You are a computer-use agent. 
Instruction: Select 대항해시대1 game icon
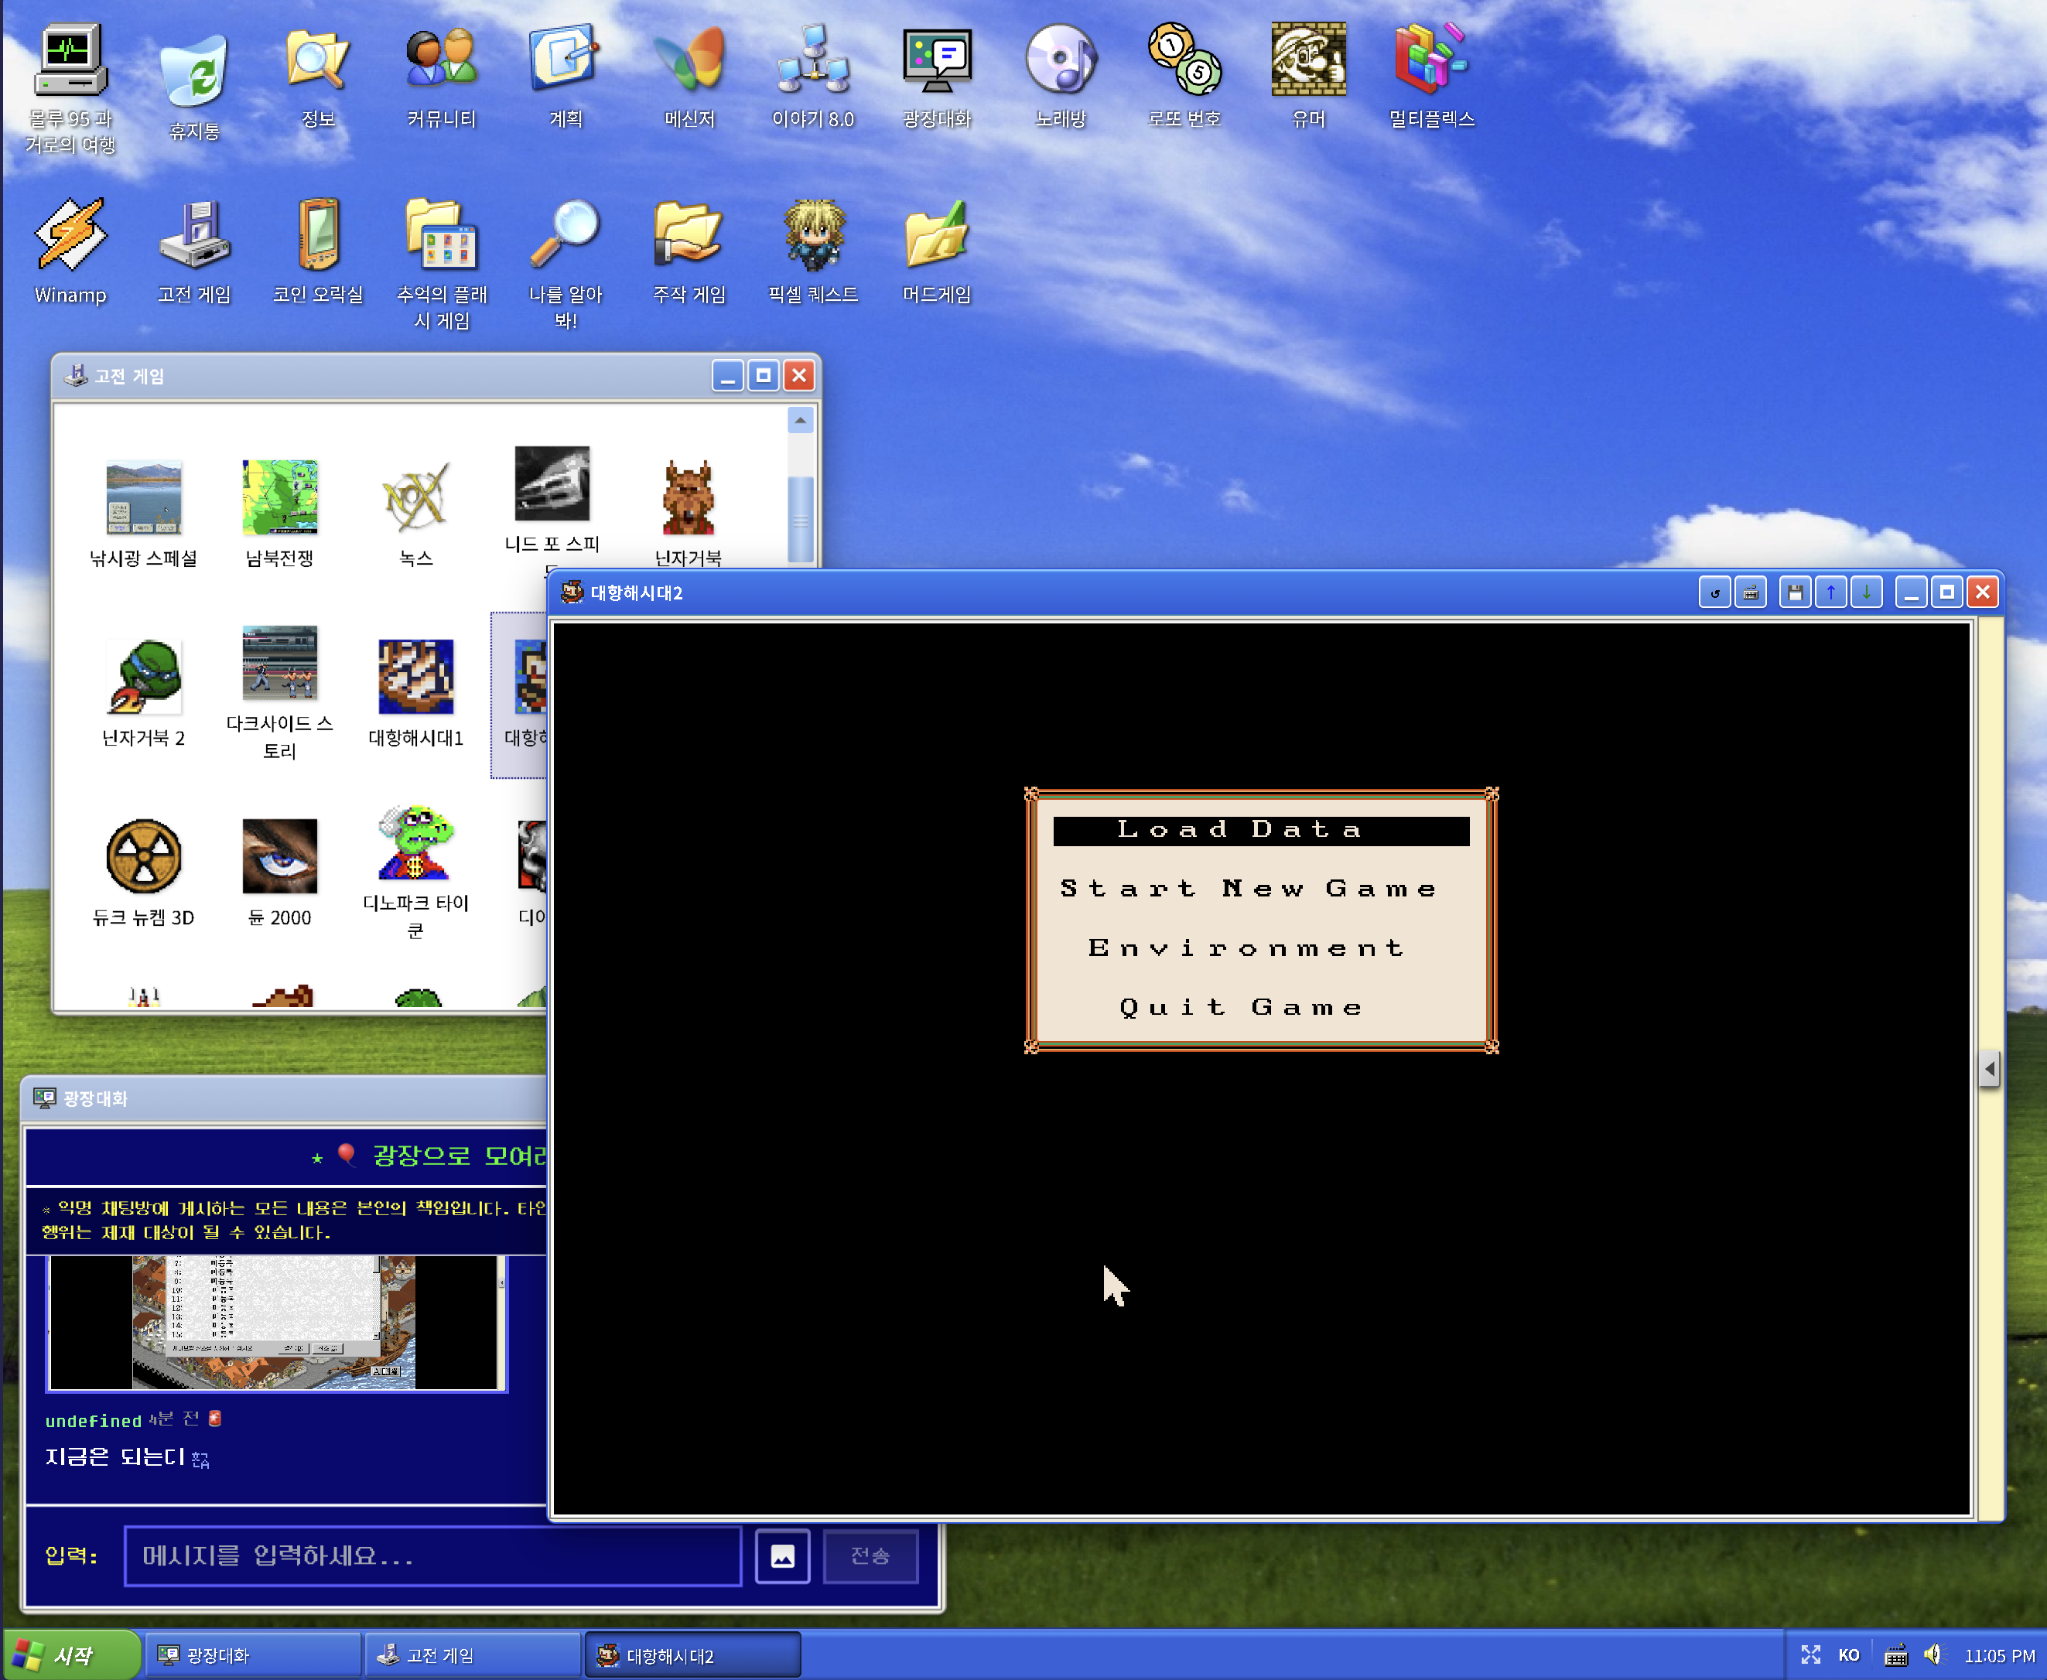pyautogui.click(x=416, y=694)
